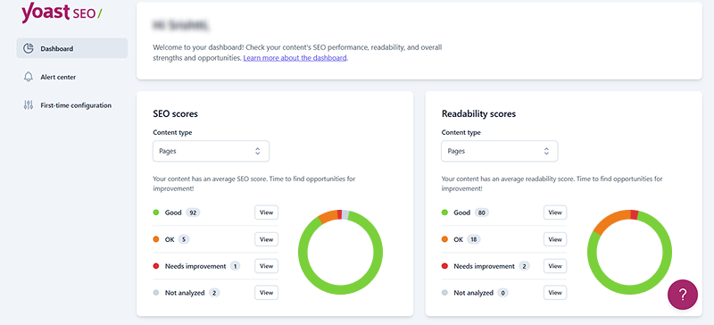View SEO pages needing improvement
The width and height of the screenshot is (714, 325).
(266, 266)
